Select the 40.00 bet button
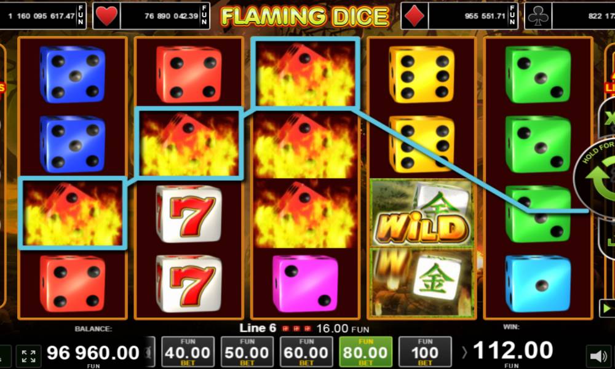This screenshot has height=369, width=615. click(188, 352)
